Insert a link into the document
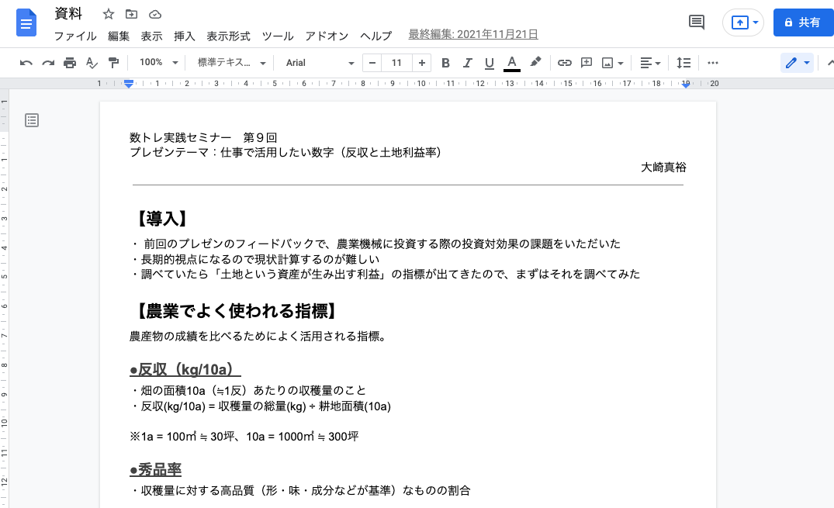The image size is (834, 508). [x=564, y=63]
